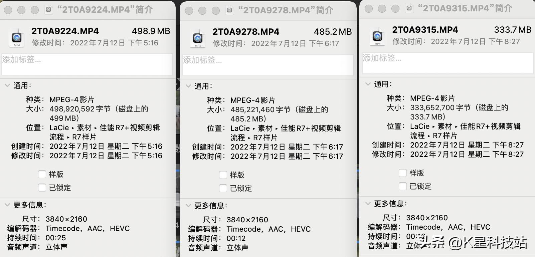Close the 2T0A9315.MP4 info window
The image size is (535, 257).
369,9
